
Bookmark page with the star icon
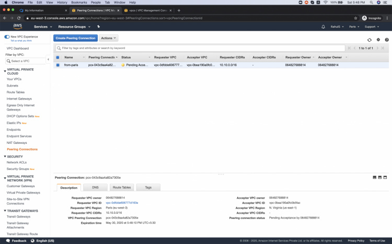(x=356, y=18)
